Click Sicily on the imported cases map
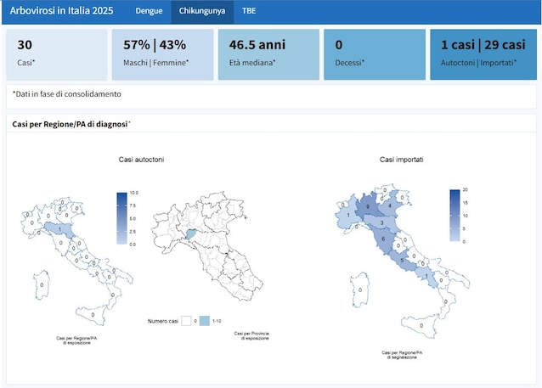This screenshot has height=388, width=542. 421,325
